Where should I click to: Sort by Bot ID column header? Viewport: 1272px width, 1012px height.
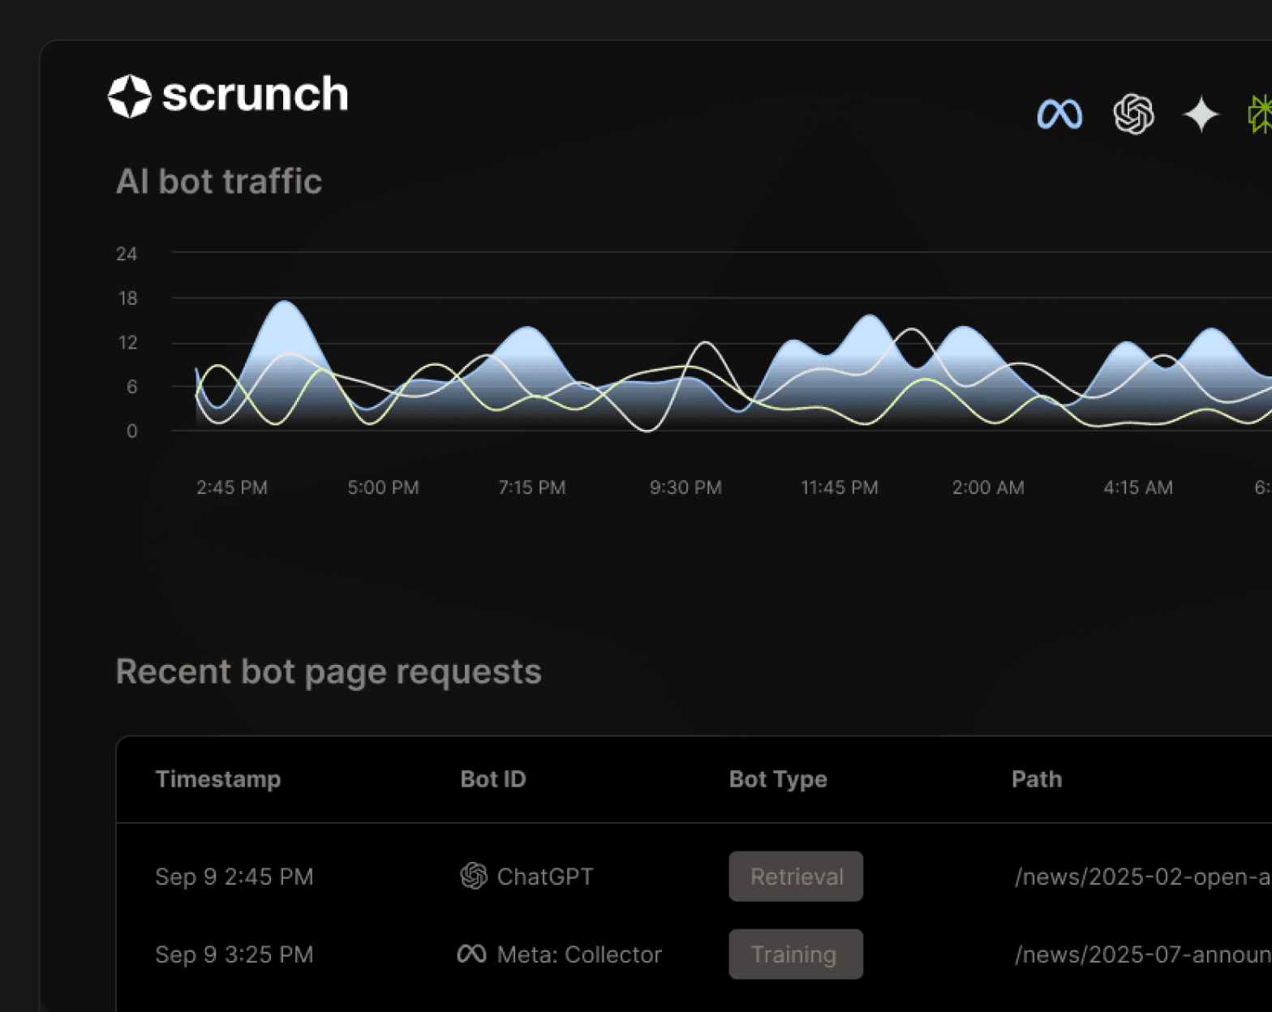(493, 779)
